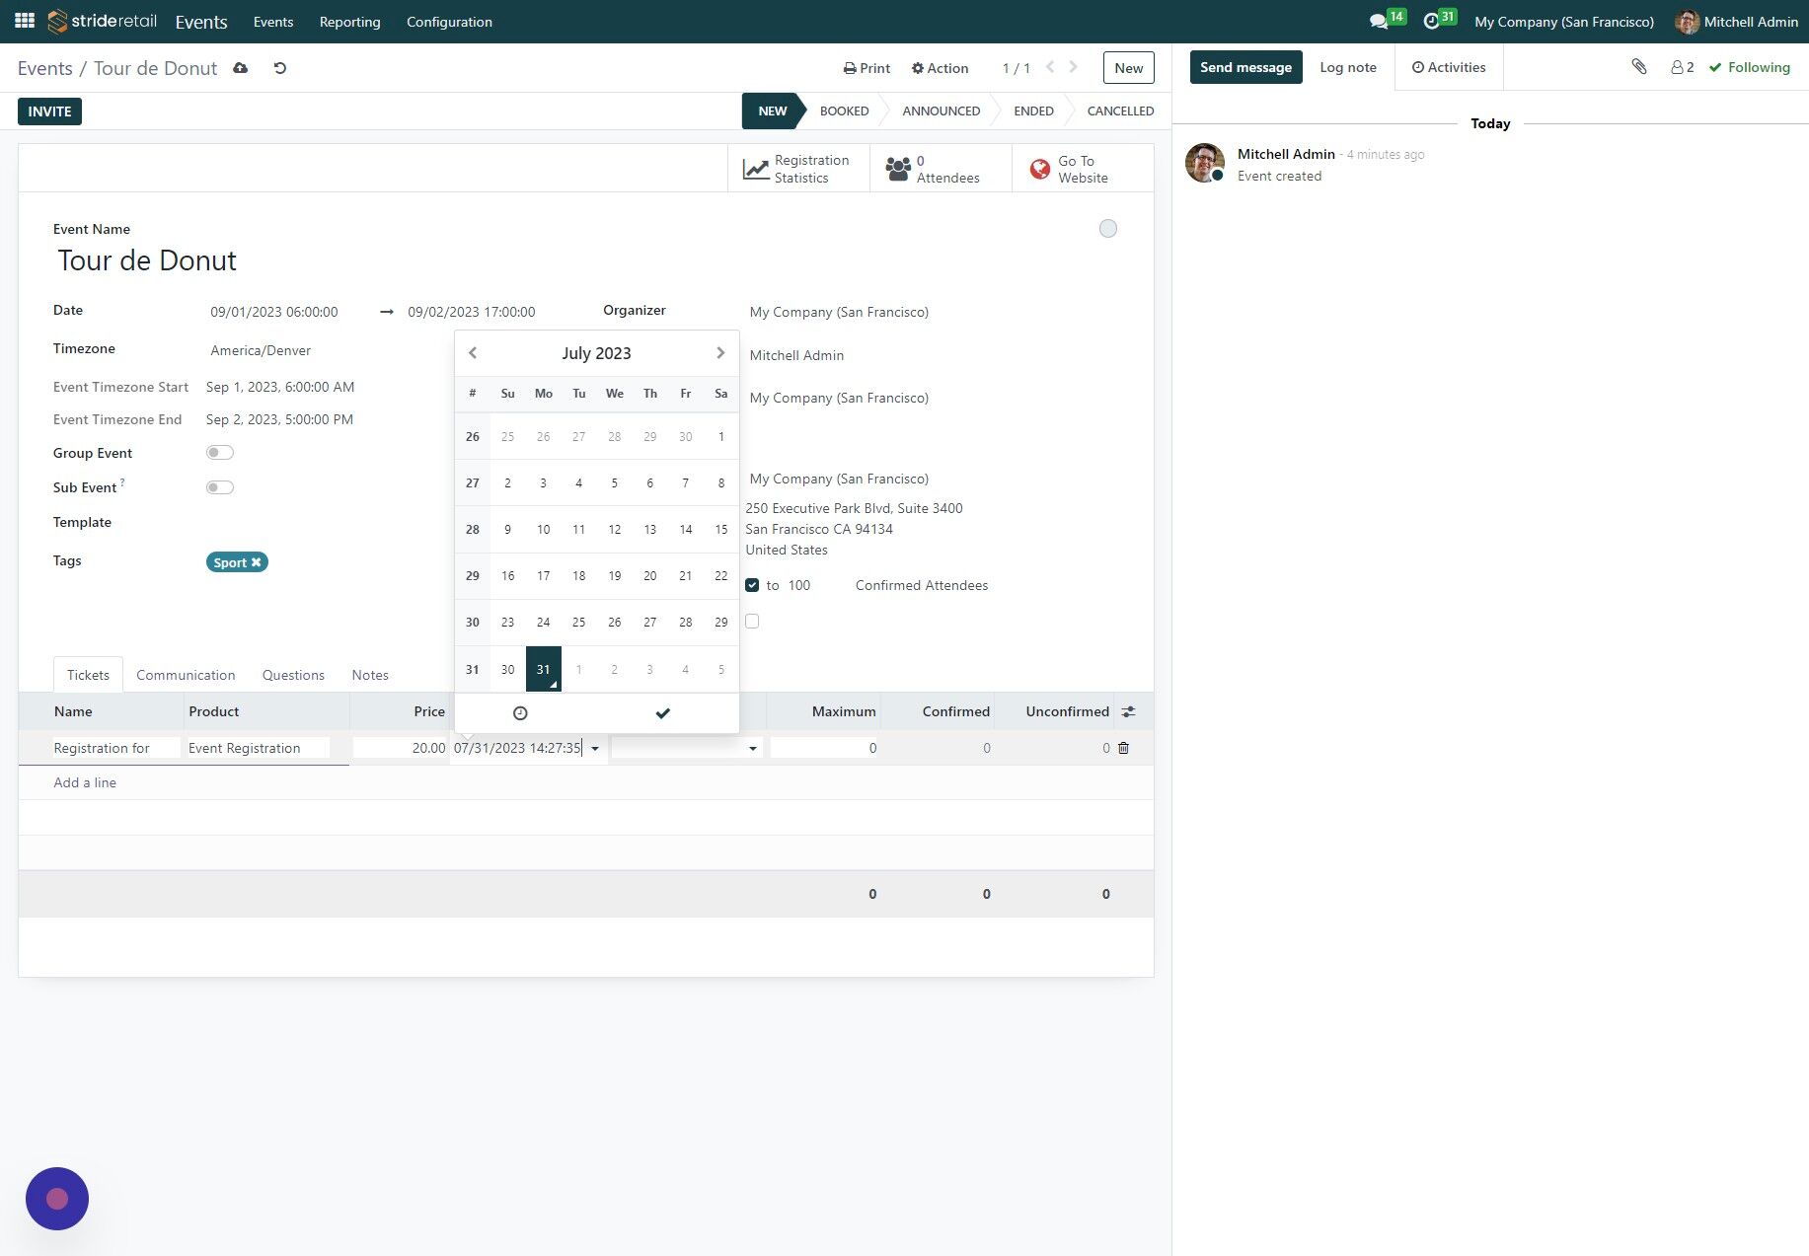Click the discard changes undo icon
1809x1256 pixels.
(x=280, y=68)
